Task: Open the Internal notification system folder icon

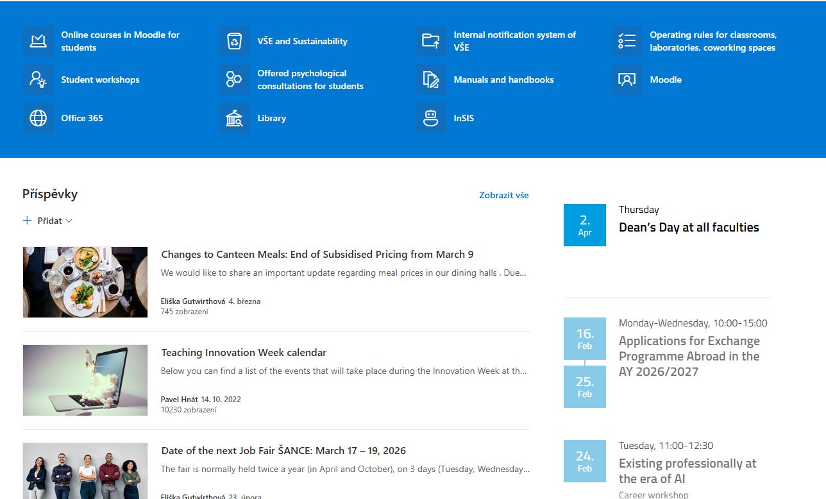Action: [x=431, y=41]
